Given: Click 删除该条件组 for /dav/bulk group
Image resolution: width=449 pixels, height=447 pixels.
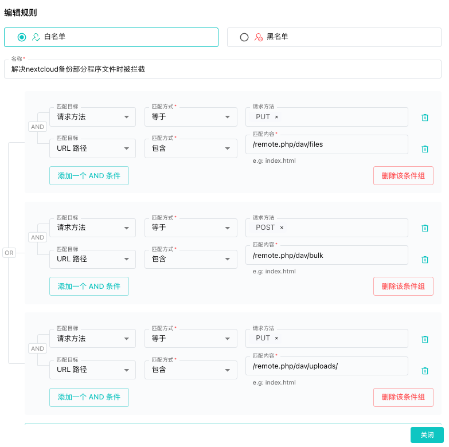Looking at the screenshot, I should click(x=403, y=286).
